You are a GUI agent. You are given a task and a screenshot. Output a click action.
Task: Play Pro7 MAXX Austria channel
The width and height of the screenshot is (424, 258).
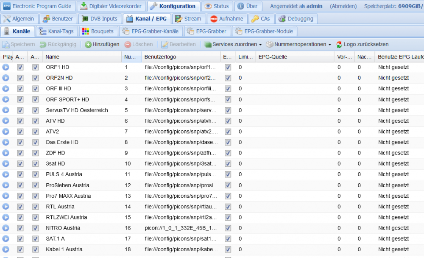pyautogui.click(x=6, y=196)
